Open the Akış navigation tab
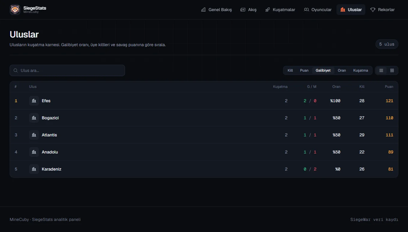 pyautogui.click(x=248, y=10)
